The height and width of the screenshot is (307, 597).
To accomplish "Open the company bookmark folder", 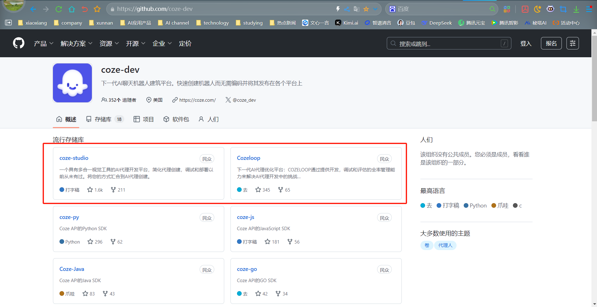I will (x=68, y=23).
